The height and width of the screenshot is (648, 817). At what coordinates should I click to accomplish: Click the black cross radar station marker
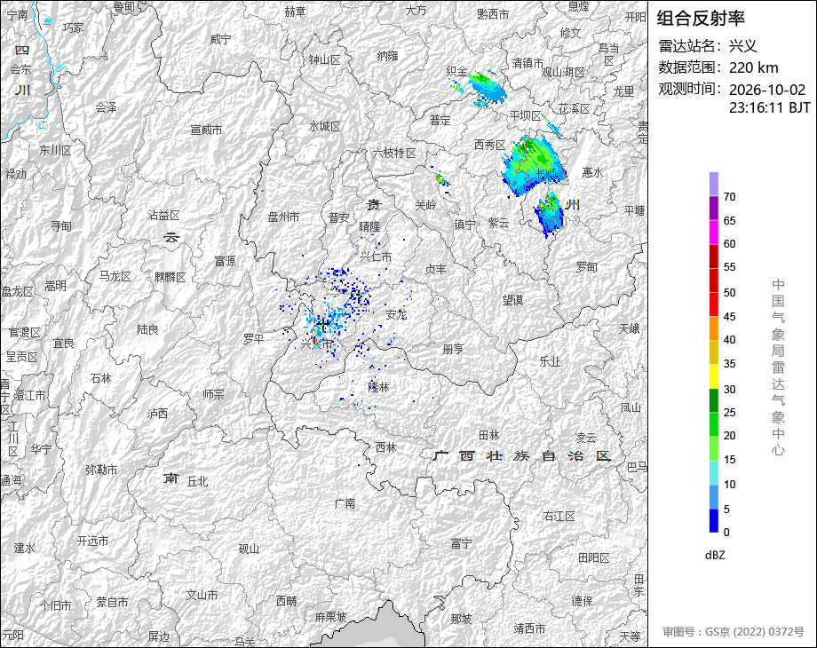323,325
